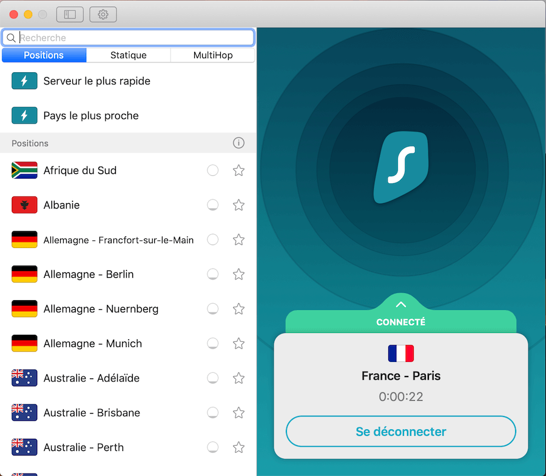This screenshot has height=476, width=546.
Task: Open settings with the gear button
Action: [x=103, y=15]
